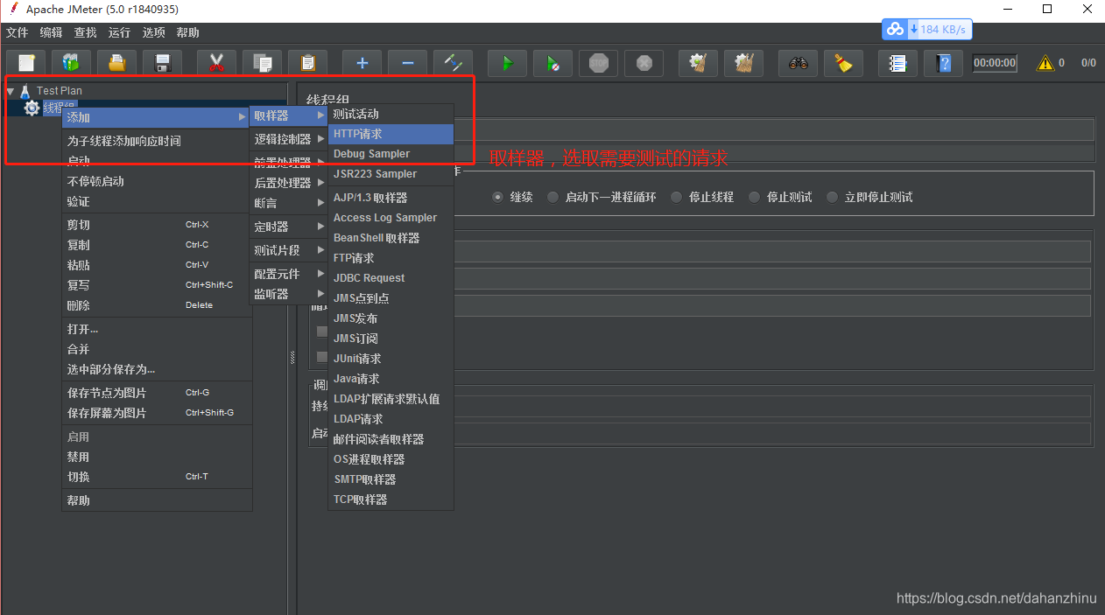Open the 文件 menu
Viewport: 1105px width, 615px height.
(17, 32)
